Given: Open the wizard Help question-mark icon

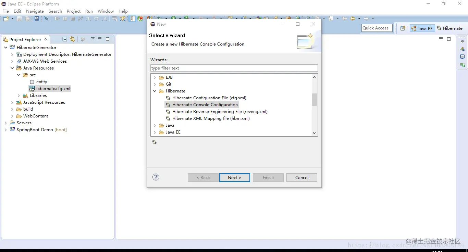Looking at the screenshot, I should pyautogui.click(x=156, y=177).
